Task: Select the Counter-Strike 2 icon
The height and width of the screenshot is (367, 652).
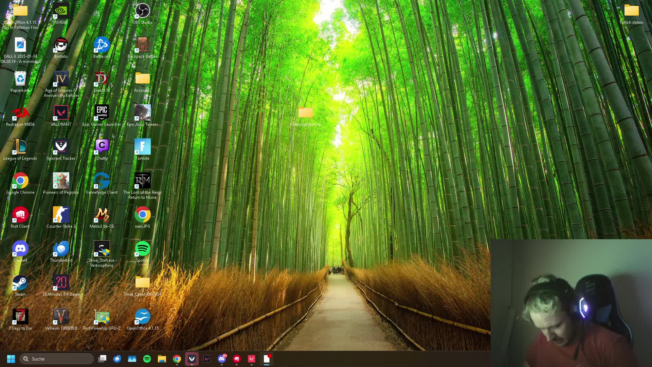Action: (61, 217)
